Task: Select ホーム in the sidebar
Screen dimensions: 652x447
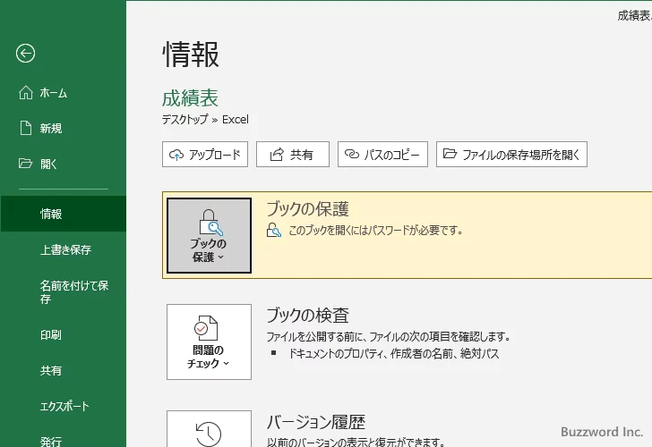Action: 64,93
